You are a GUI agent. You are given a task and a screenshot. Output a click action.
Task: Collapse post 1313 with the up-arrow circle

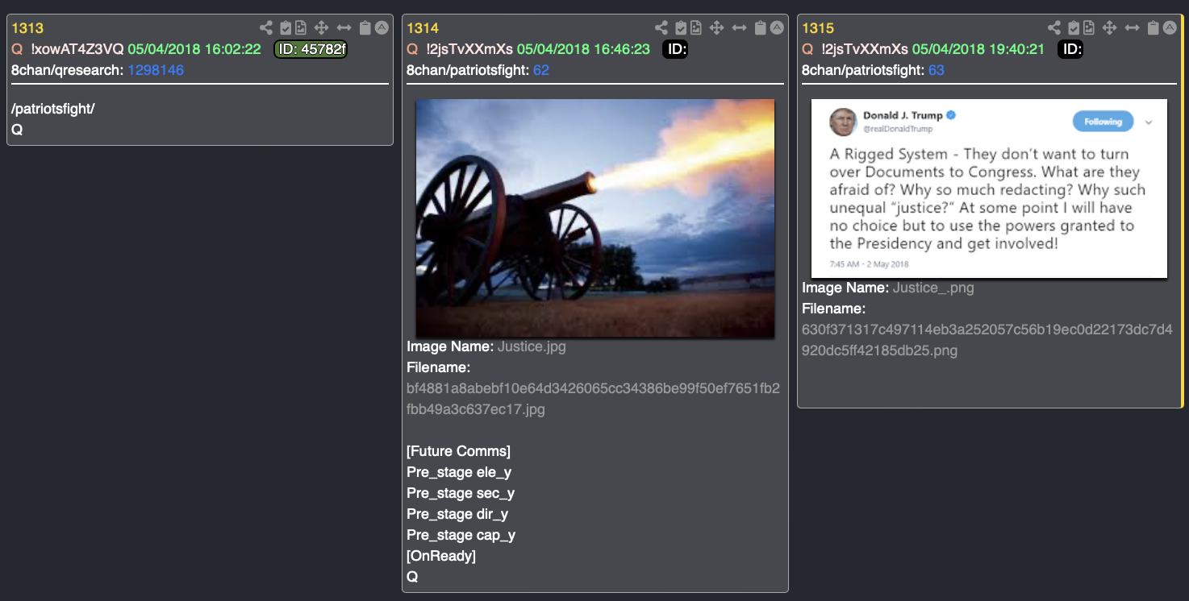[382, 28]
